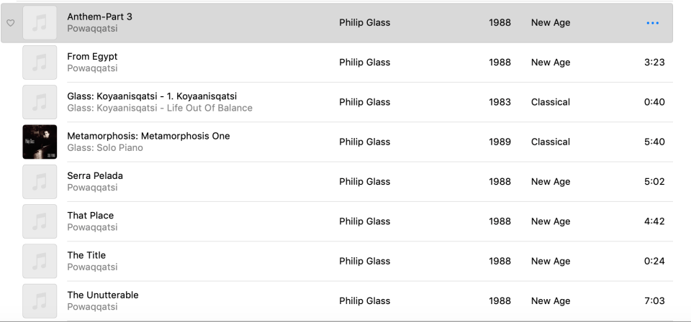Open Powaqqatsi album under The Title
Screen dimensions: 691x322
pos(92,267)
